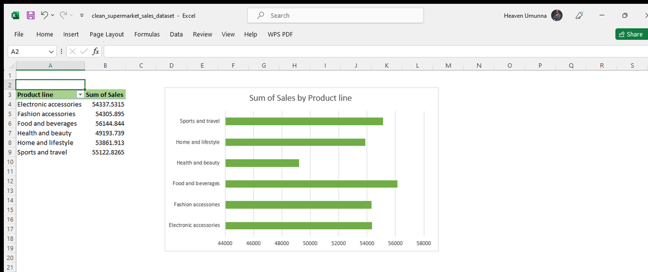Open the WPS PDF tab
The width and height of the screenshot is (648, 272).
click(280, 34)
